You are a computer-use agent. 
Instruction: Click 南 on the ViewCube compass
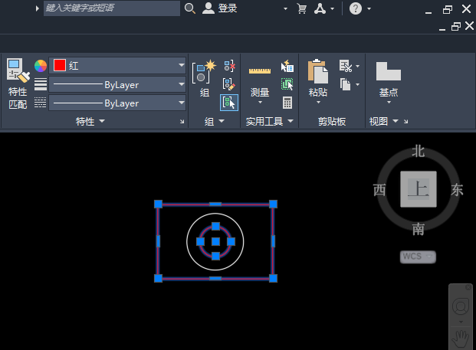(418, 229)
